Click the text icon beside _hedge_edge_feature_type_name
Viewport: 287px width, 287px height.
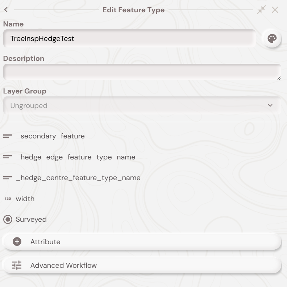pos(8,157)
